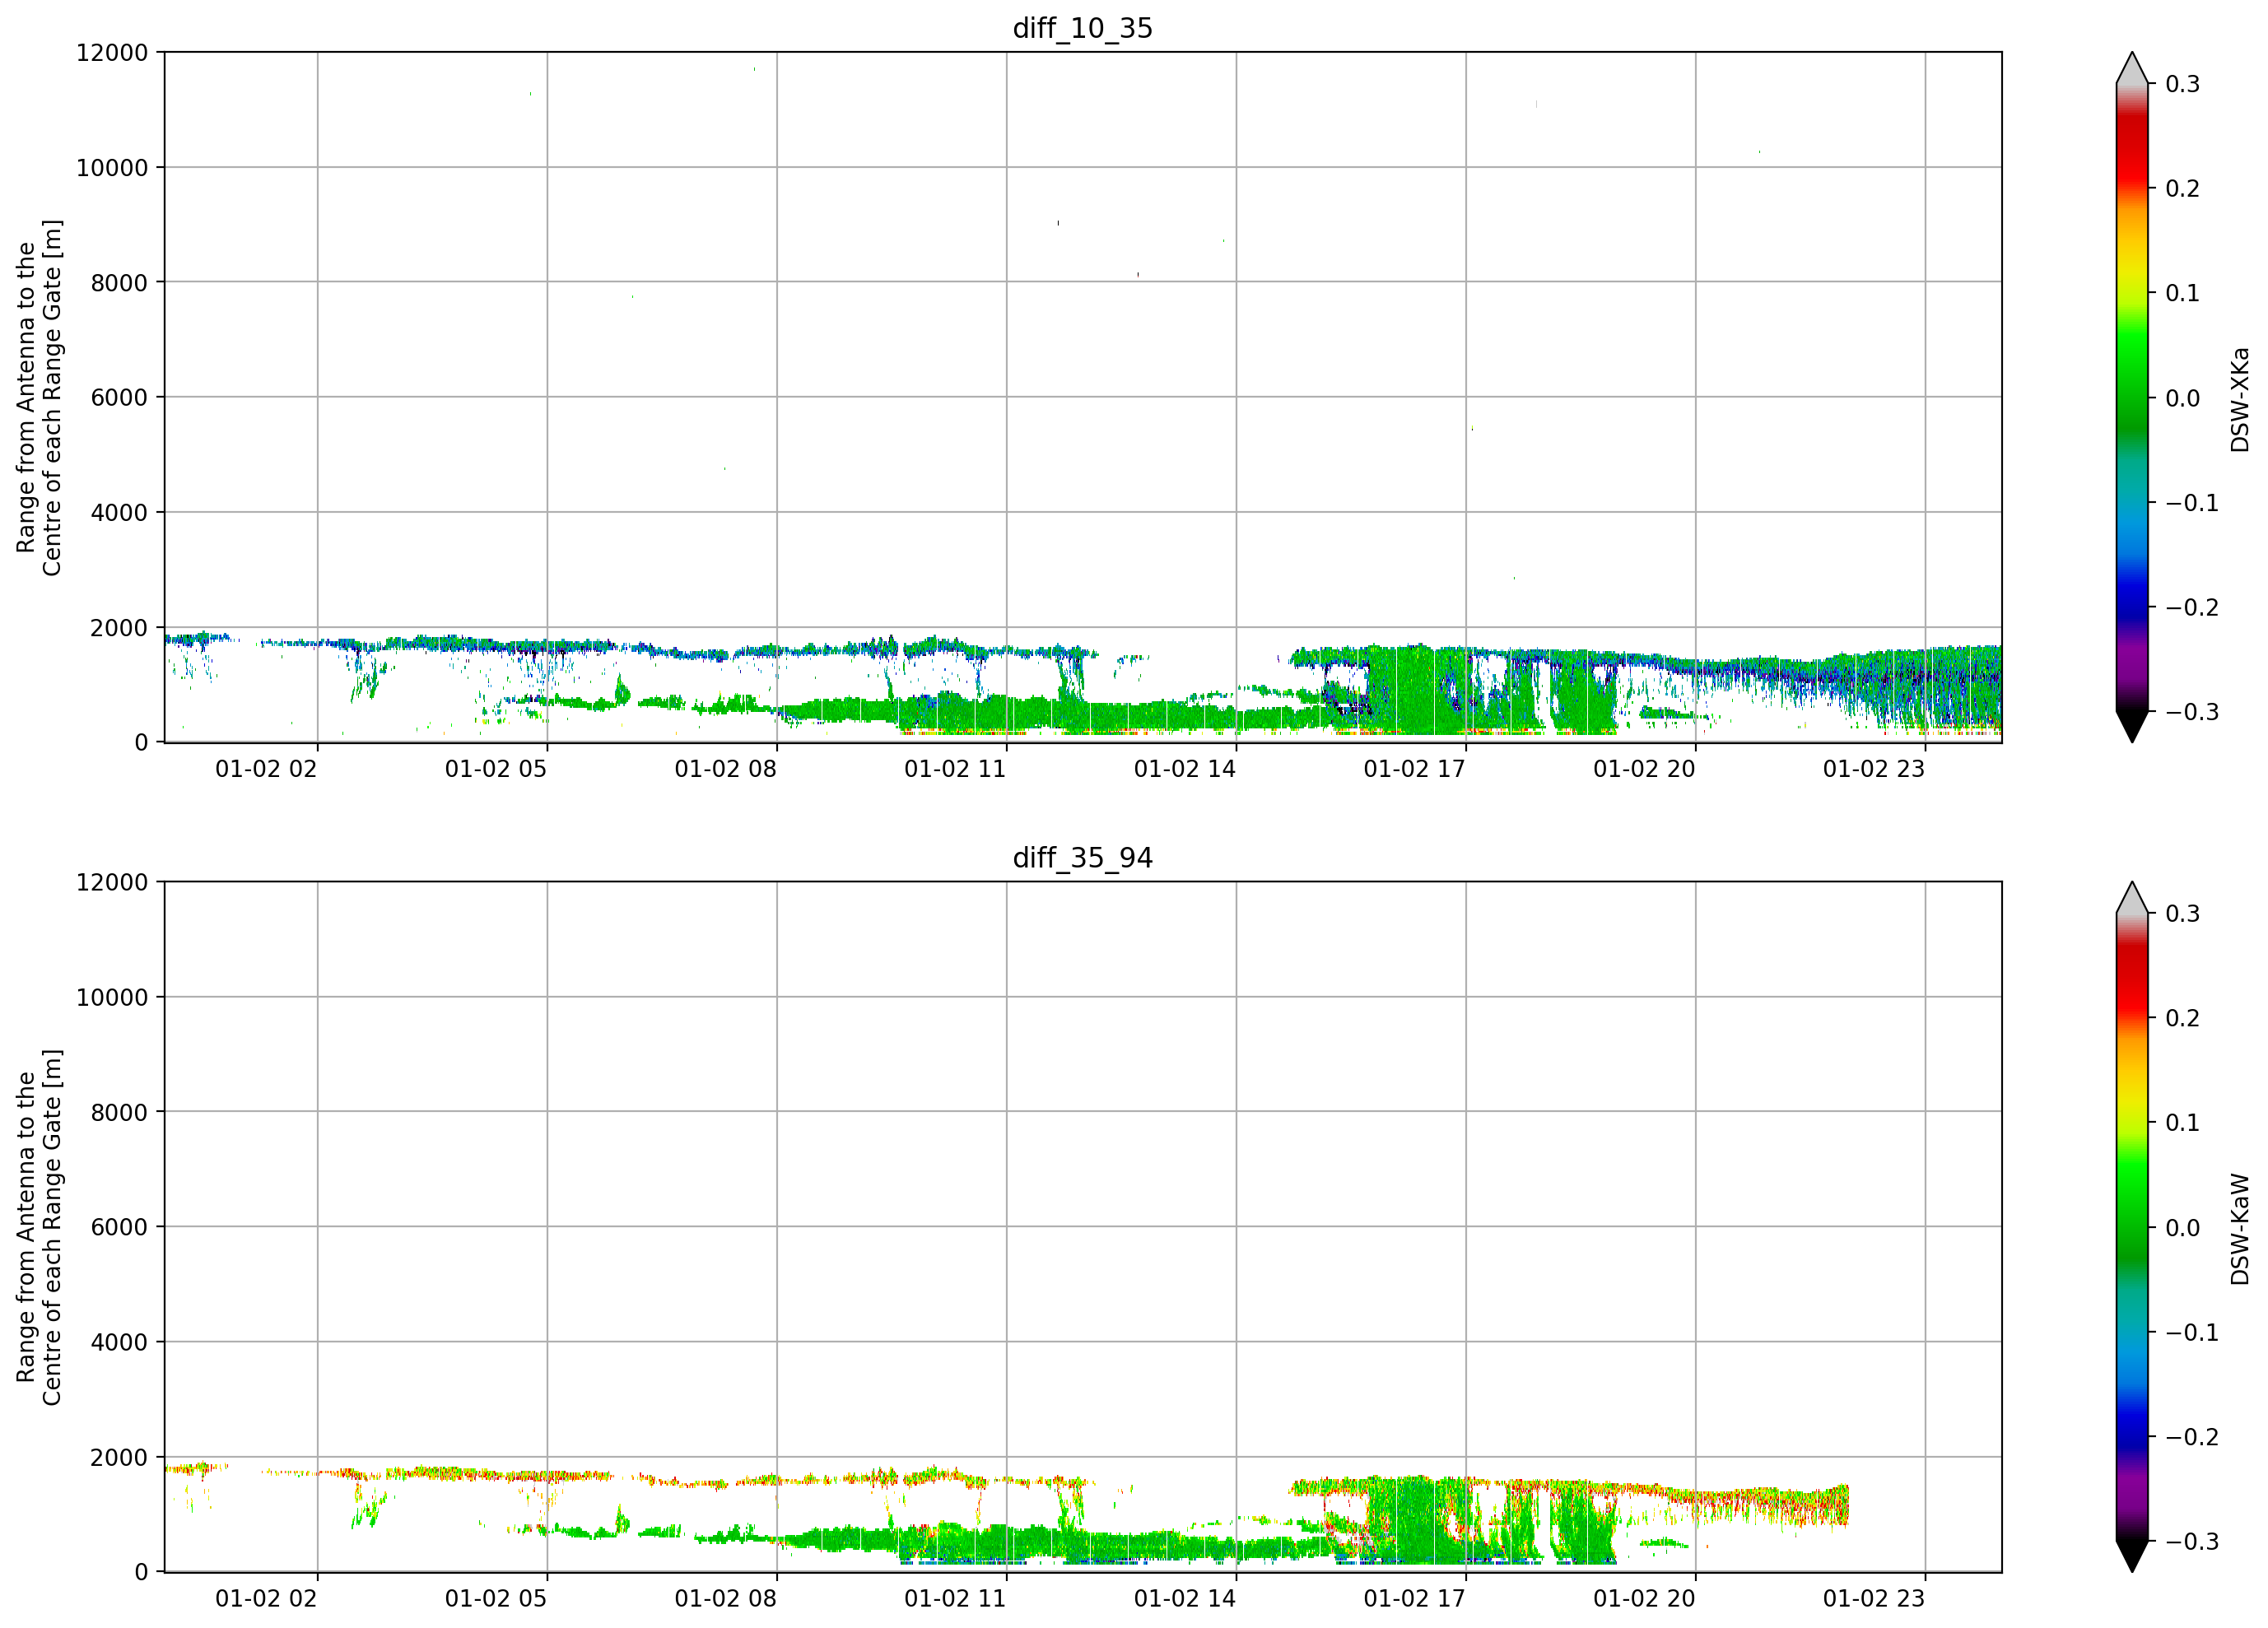Screen dimensions: 2268x1628
Task: Click the y-axis range label of diff_35_94
Action: tap(39, 1227)
